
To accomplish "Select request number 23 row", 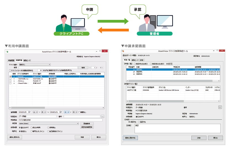I will coord(173,74).
